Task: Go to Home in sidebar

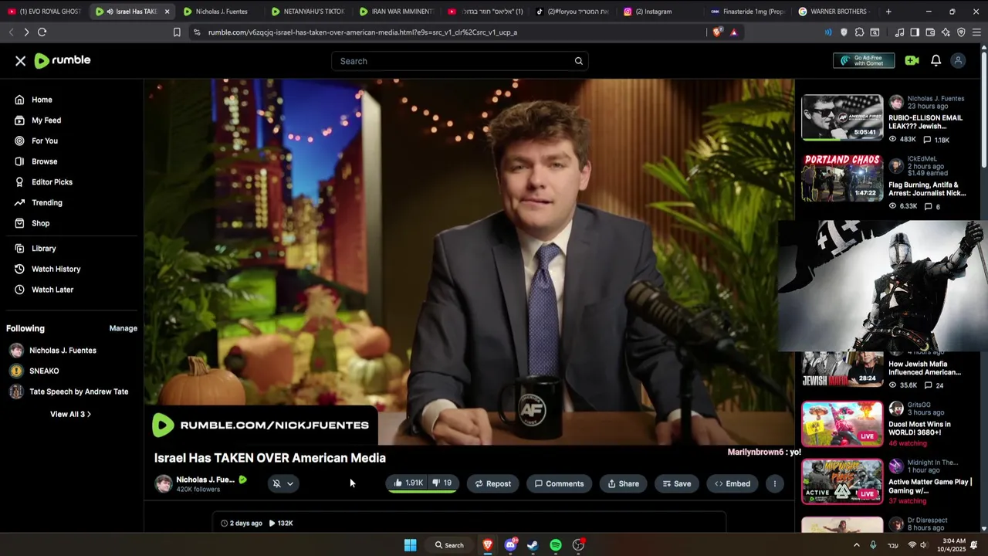Action: tap(42, 100)
